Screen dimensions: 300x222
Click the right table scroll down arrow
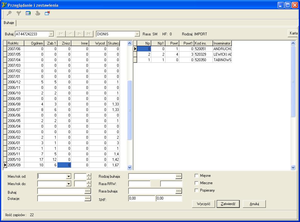(293, 168)
